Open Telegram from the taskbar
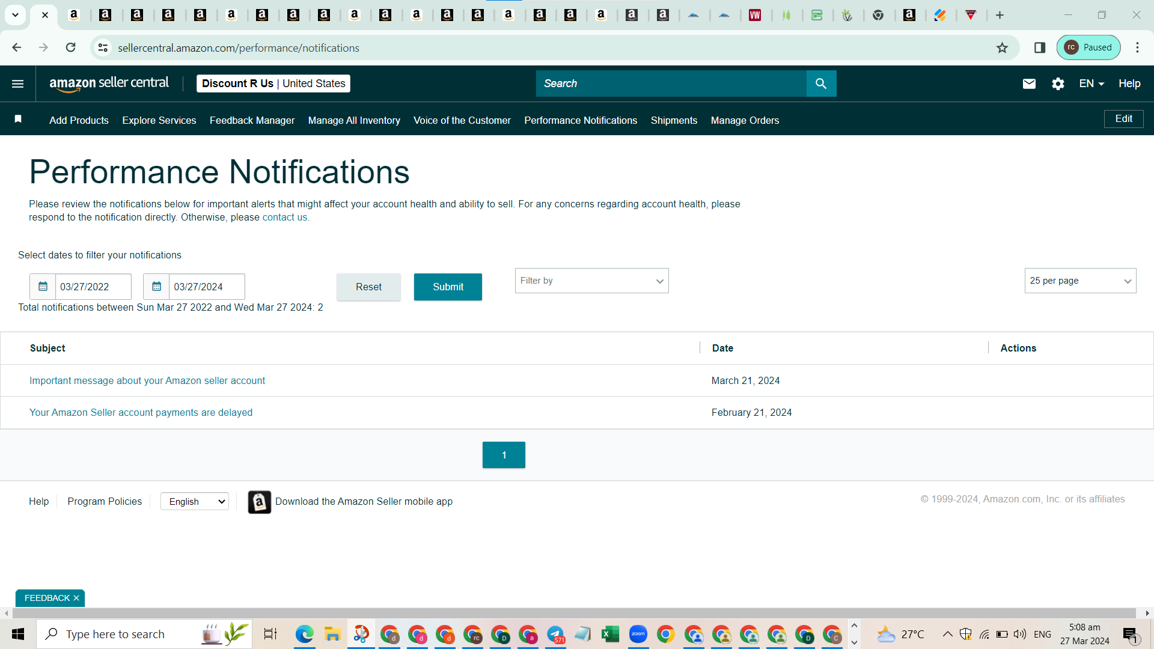1154x649 pixels. click(x=555, y=634)
